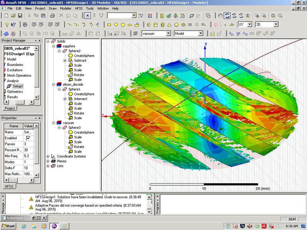This screenshot has width=307, height=230.
Task: Click the Print icon in toolbar
Action: click(x=53, y=16)
